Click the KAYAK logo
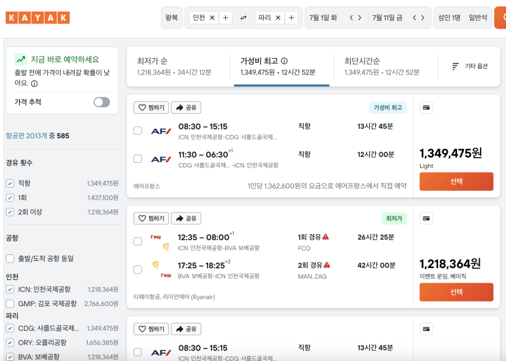This screenshot has width=506, height=361. (38, 18)
